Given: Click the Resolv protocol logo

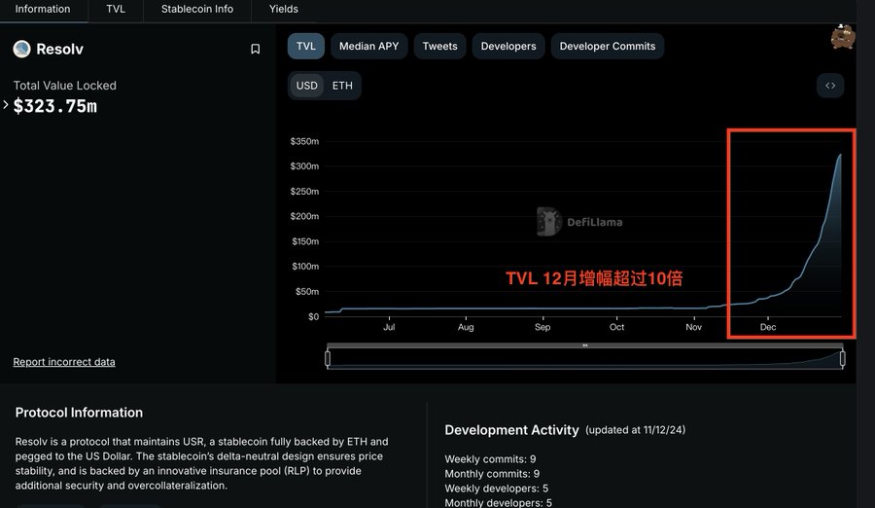Looking at the screenshot, I should 21,50.
